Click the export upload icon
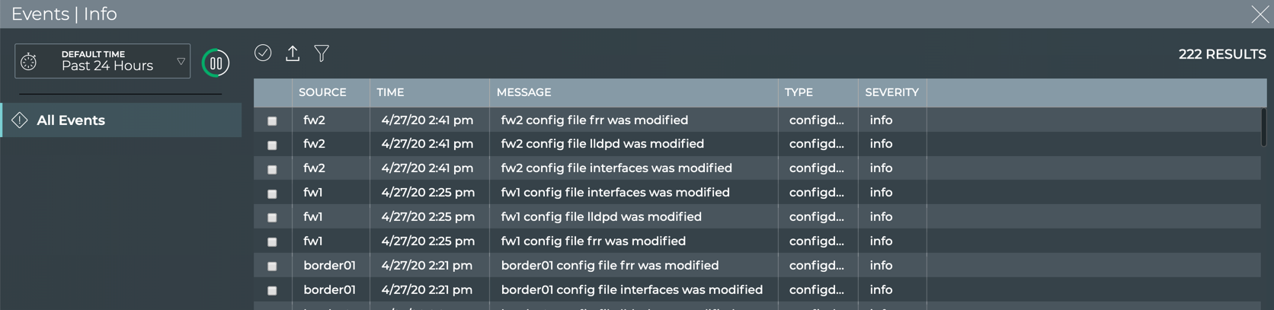Screen dimensions: 1274x310 pyautogui.click(x=293, y=53)
